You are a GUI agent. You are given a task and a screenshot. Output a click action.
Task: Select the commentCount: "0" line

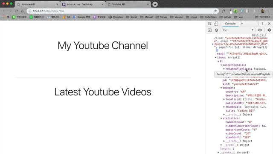click(x=239, y=122)
